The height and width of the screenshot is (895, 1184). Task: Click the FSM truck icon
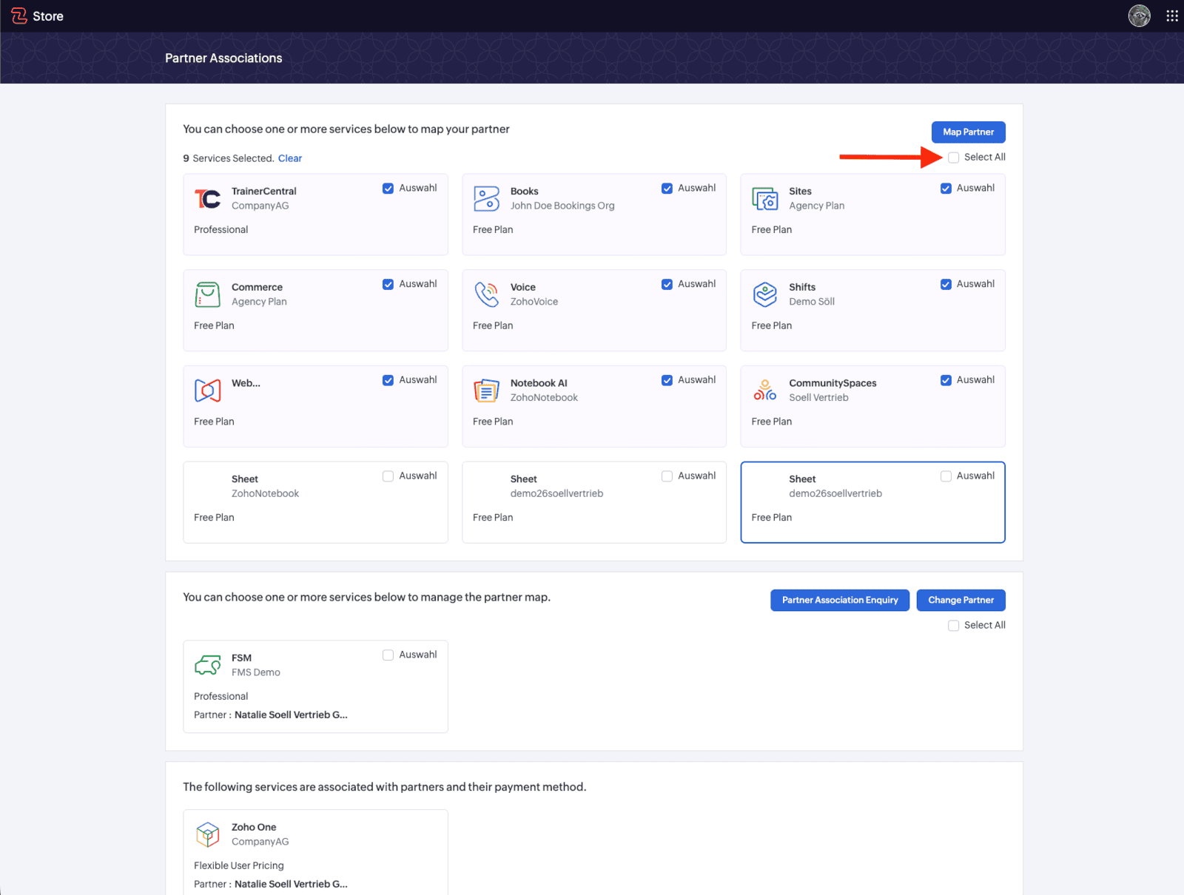(x=208, y=665)
